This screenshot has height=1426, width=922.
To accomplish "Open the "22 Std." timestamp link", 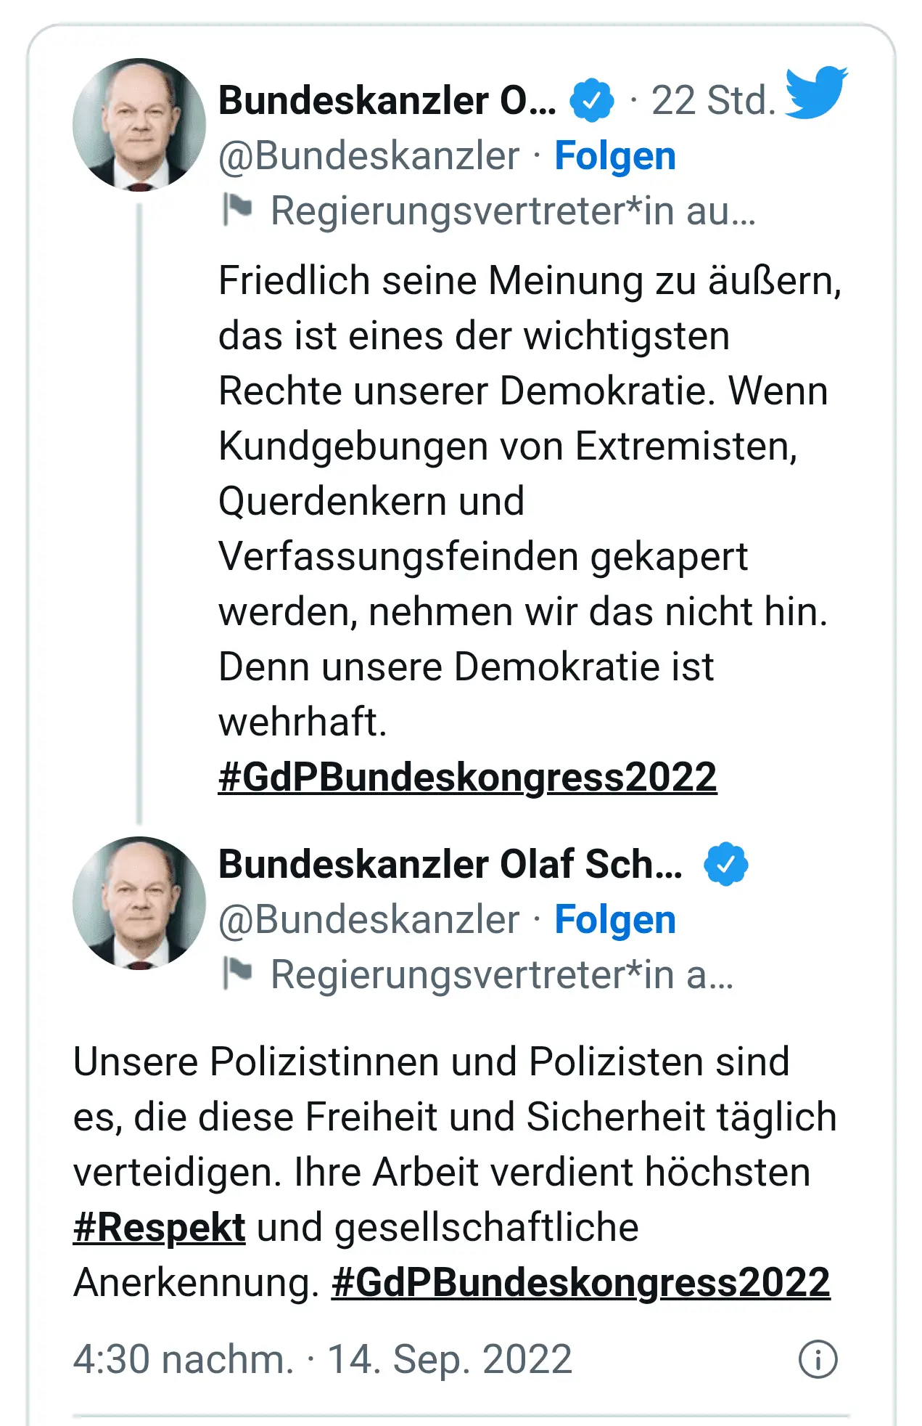I will [x=713, y=100].
